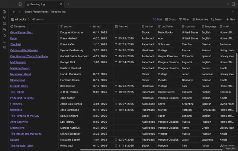Image resolution: width=238 pixels, height=151 pixels.
Task: Open more options ellipsis menu
Action: (233, 12)
